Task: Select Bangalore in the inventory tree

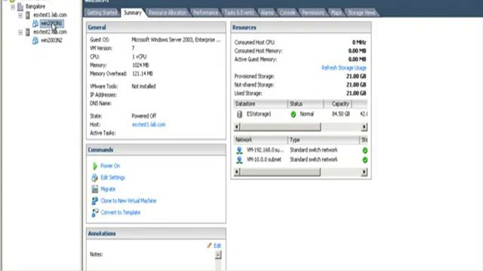Action: 35,7
